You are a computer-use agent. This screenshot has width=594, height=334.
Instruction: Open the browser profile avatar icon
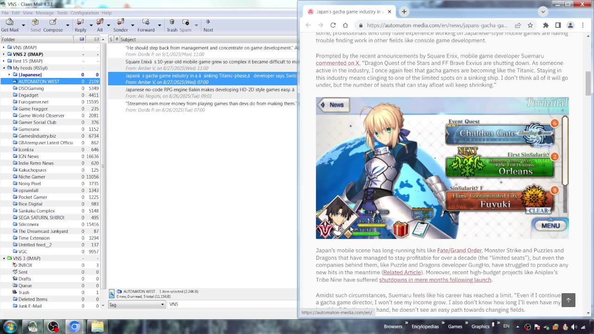click(571, 25)
